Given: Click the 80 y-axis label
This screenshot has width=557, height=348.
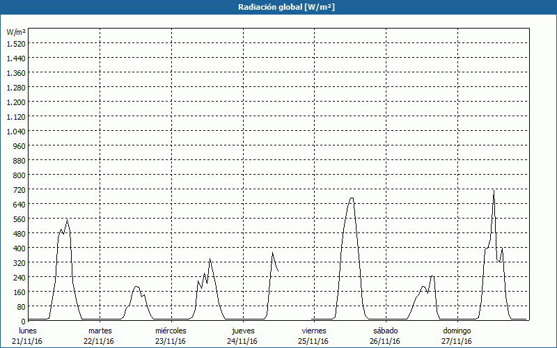Looking at the screenshot, I should tap(22, 307).
